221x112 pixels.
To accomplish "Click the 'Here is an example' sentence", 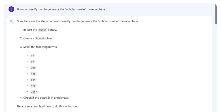I will point(47,106).
